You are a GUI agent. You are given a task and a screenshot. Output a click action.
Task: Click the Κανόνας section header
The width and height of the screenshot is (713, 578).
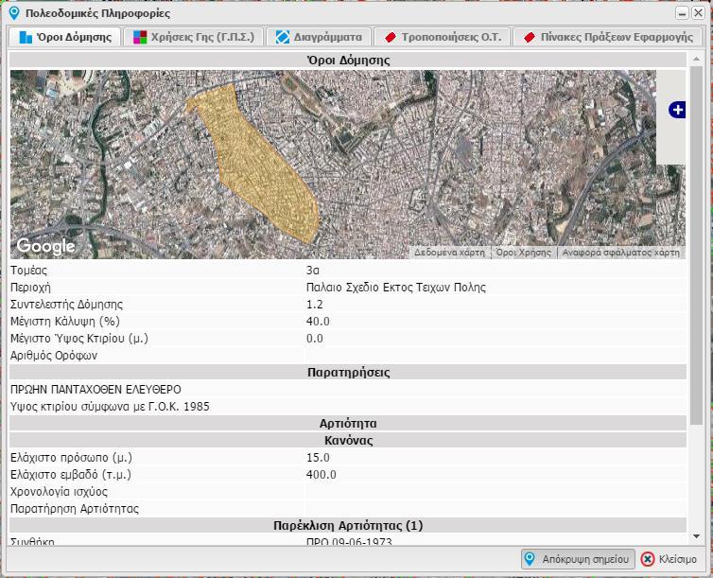pyautogui.click(x=348, y=440)
